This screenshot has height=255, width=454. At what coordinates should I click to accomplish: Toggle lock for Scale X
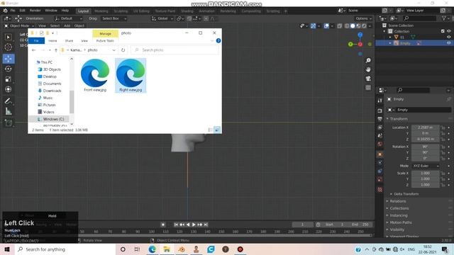click(443, 173)
